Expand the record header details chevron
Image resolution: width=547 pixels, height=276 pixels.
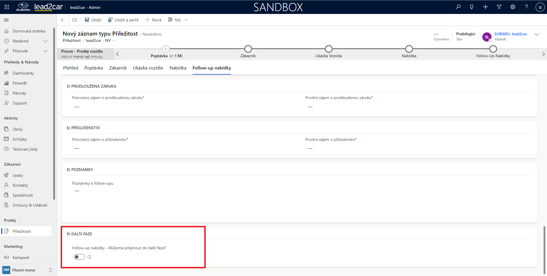[537, 34]
